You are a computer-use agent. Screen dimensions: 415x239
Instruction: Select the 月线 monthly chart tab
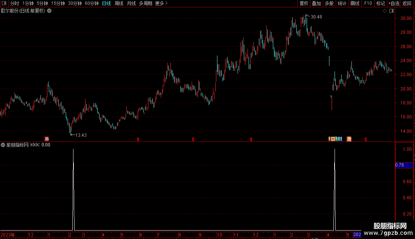(131, 3)
